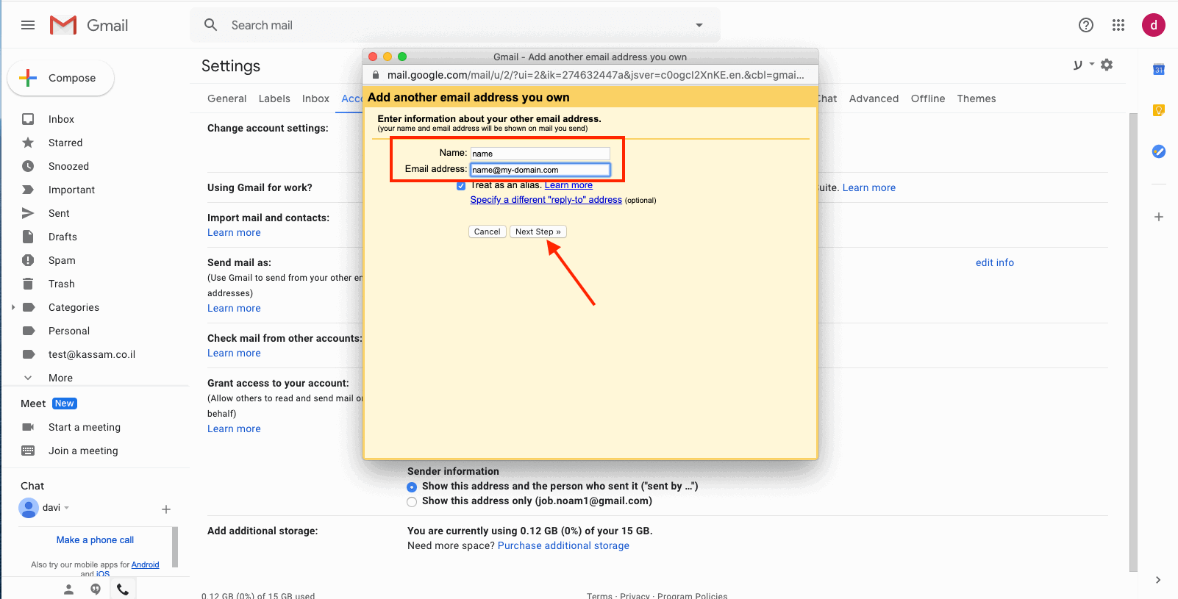1178x599 pixels.
Task: Open the main menu hamburger icon
Action: pos(28,25)
